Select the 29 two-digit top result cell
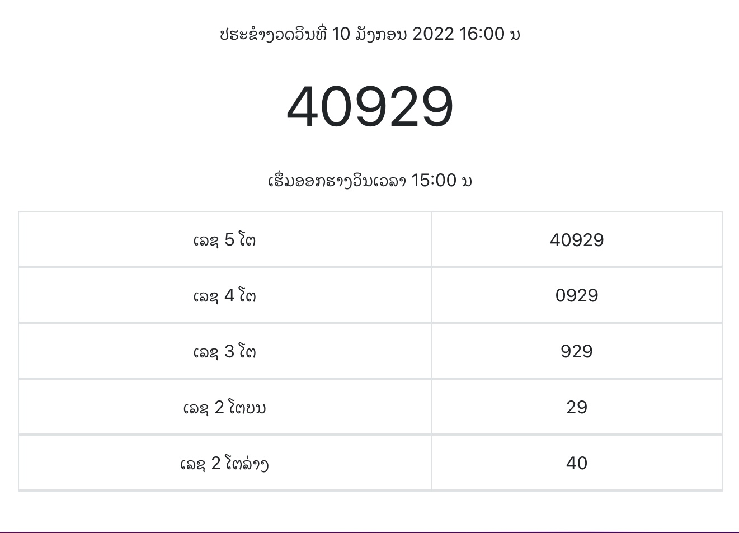 [x=577, y=407]
